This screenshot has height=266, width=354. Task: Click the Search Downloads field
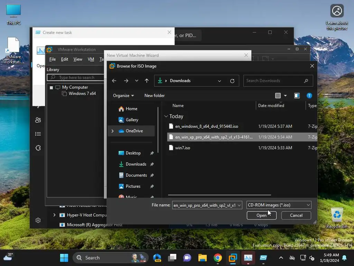(278, 81)
